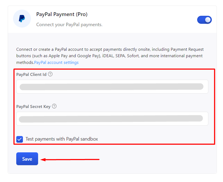Click the 'Connect your PayPal payments.' subtitle

coord(69,25)
